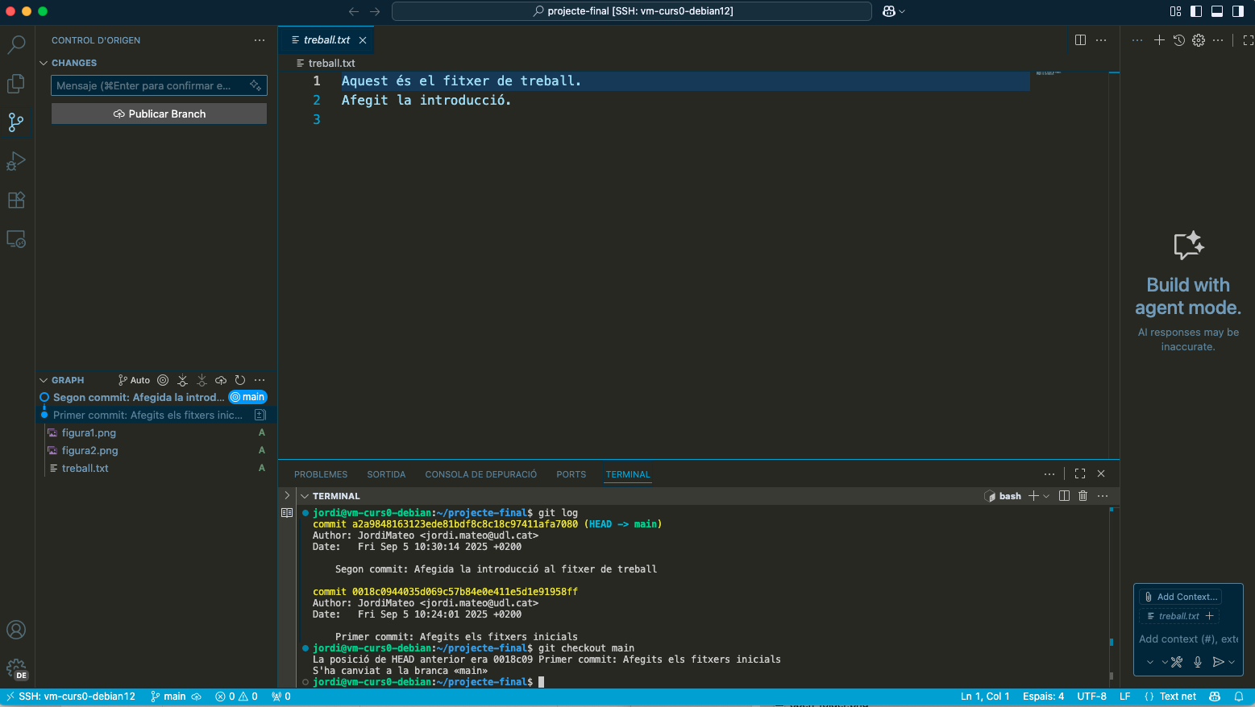Click the chat Add context input
The width and height of the screenshot is (1255, 707).
(x=1188, y=639)
